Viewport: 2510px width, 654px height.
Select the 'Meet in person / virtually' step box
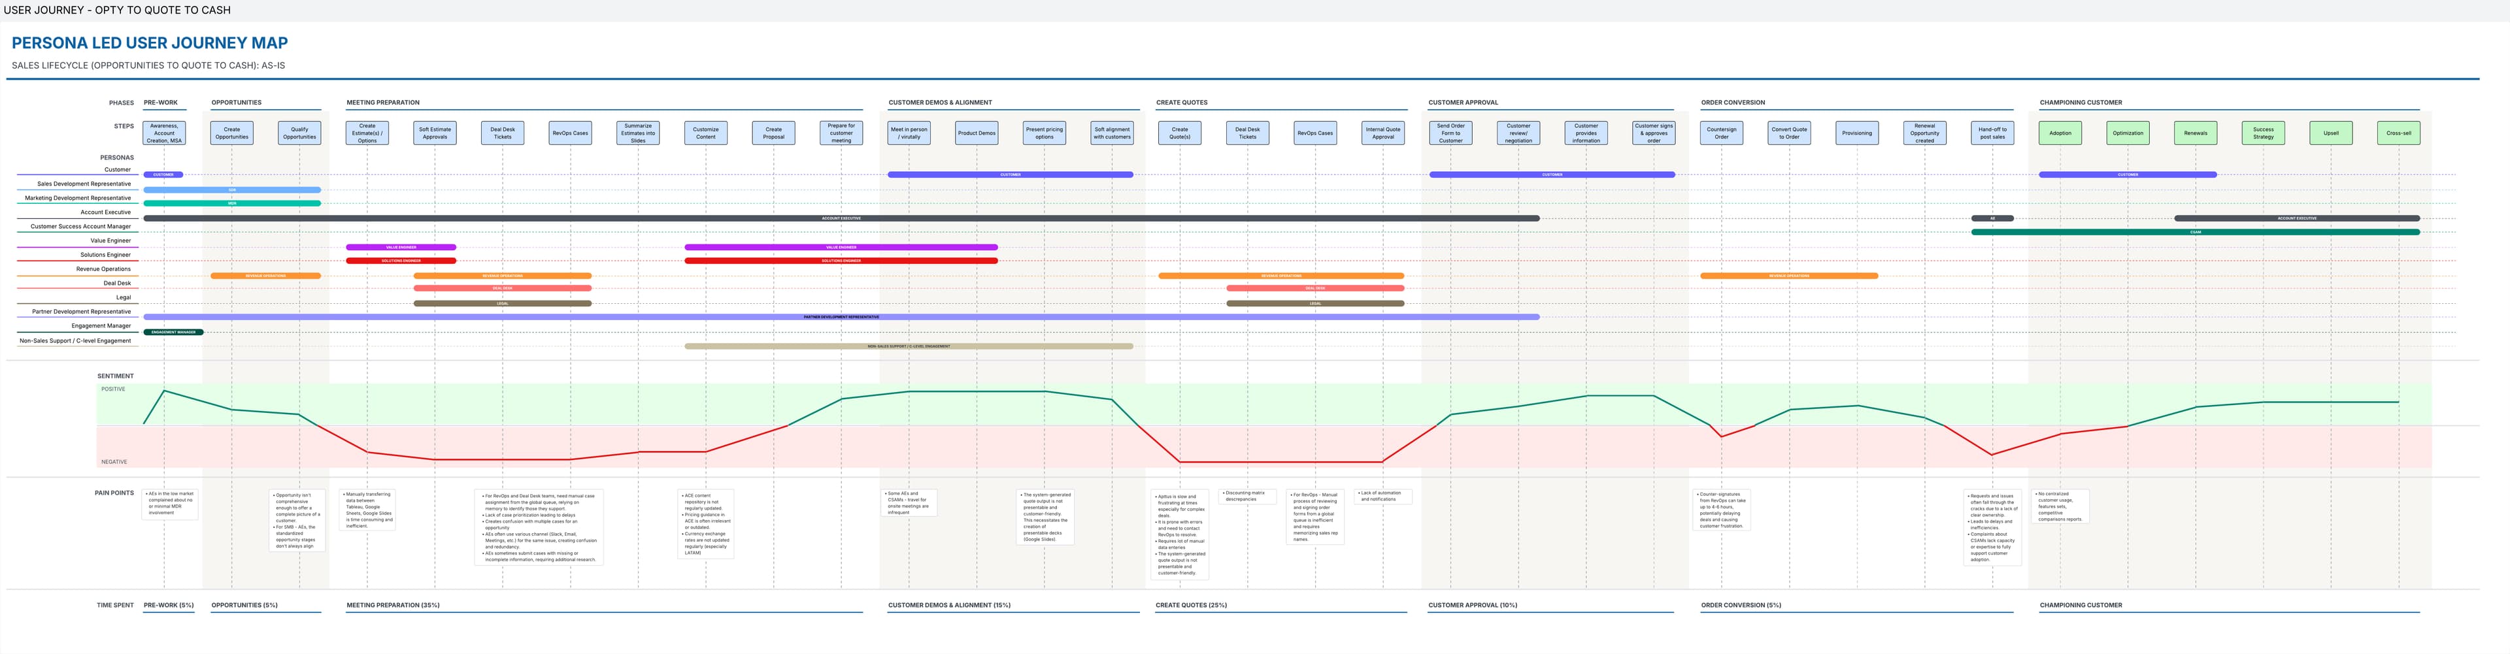pyautogui.click(x=909, y=133)
